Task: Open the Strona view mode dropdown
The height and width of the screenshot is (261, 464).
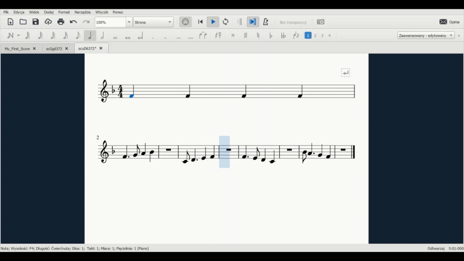Action: tap(153, 22)
